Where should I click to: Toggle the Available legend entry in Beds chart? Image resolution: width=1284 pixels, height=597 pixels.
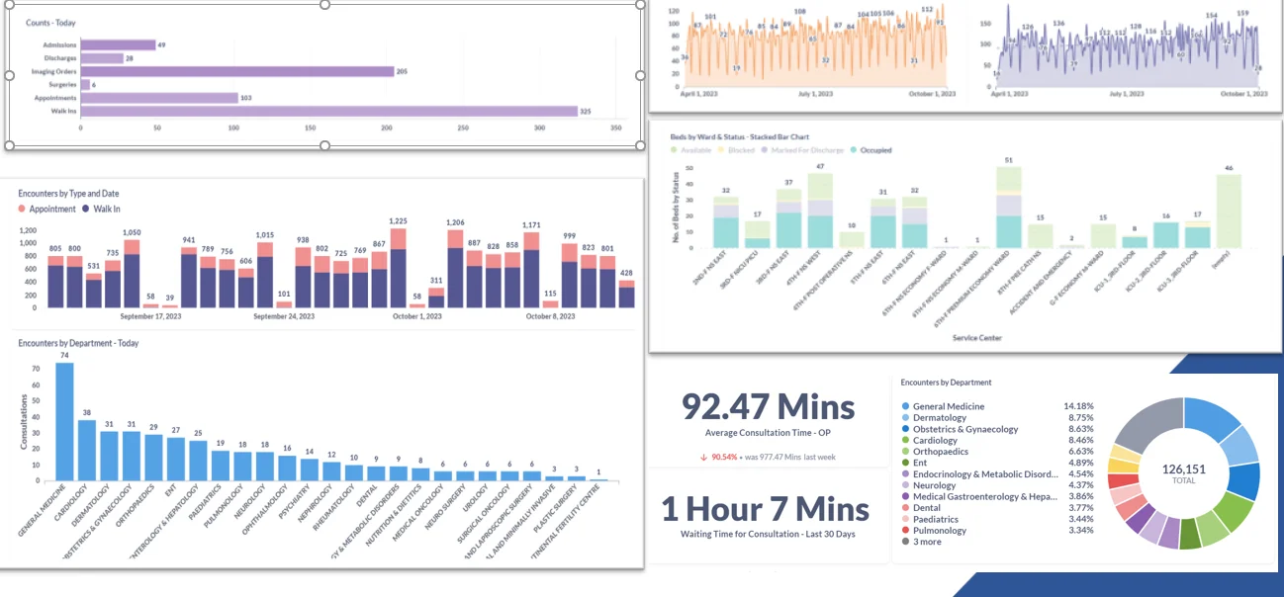click(690, 150)
